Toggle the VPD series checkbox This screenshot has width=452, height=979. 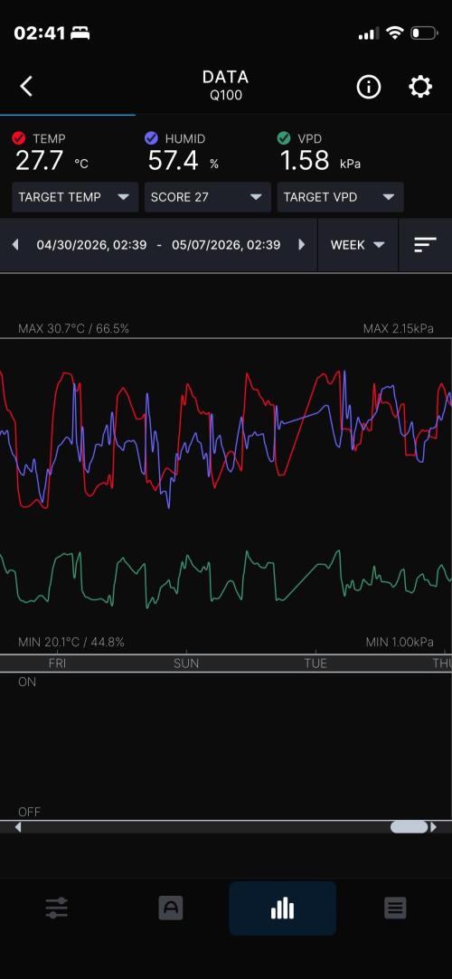pos(284,138)
